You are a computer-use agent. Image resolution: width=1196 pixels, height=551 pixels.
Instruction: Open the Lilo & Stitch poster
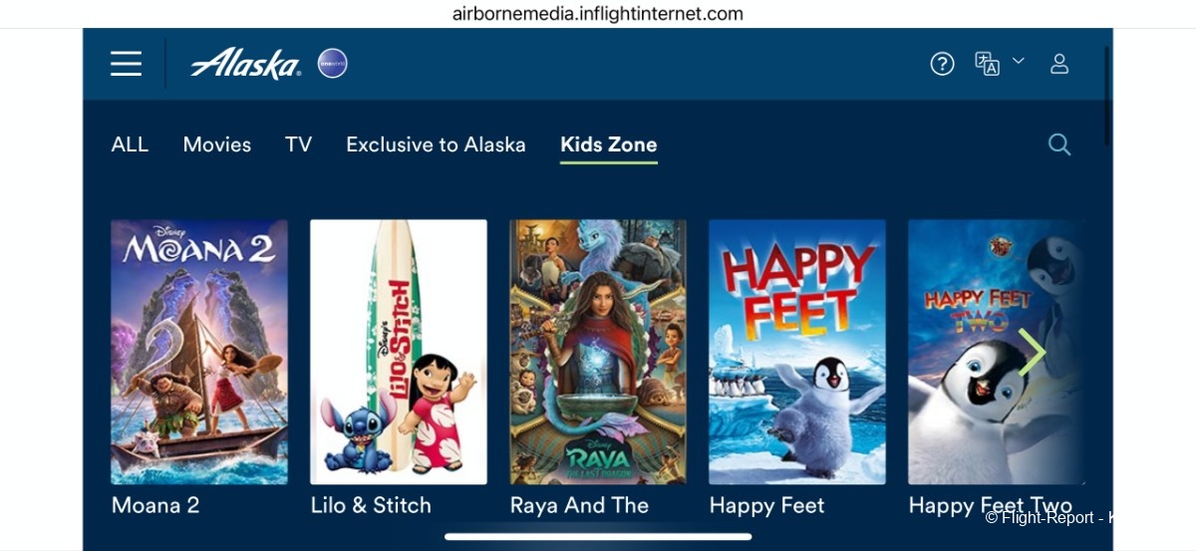[x=399, y=352]
